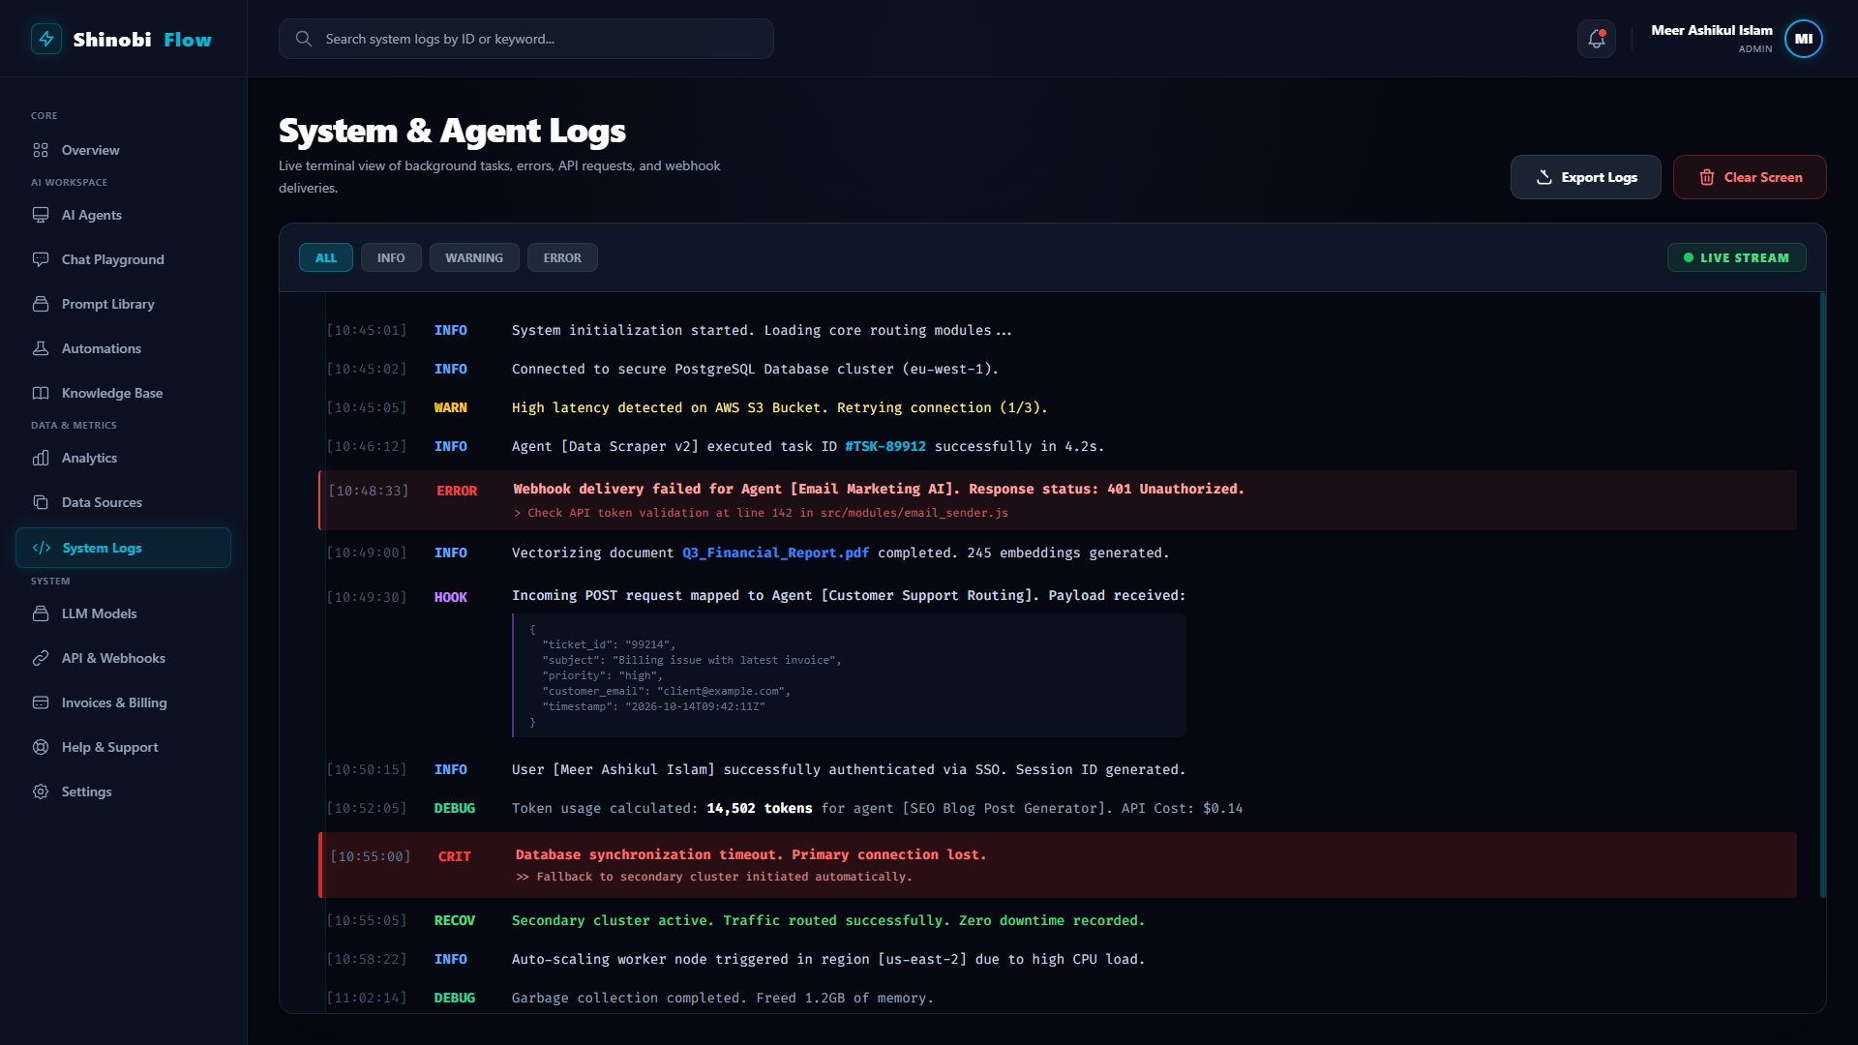Click the LLM Models icon
Viewport: 1858px width, 1045px height.
click(x=41, y=613)
